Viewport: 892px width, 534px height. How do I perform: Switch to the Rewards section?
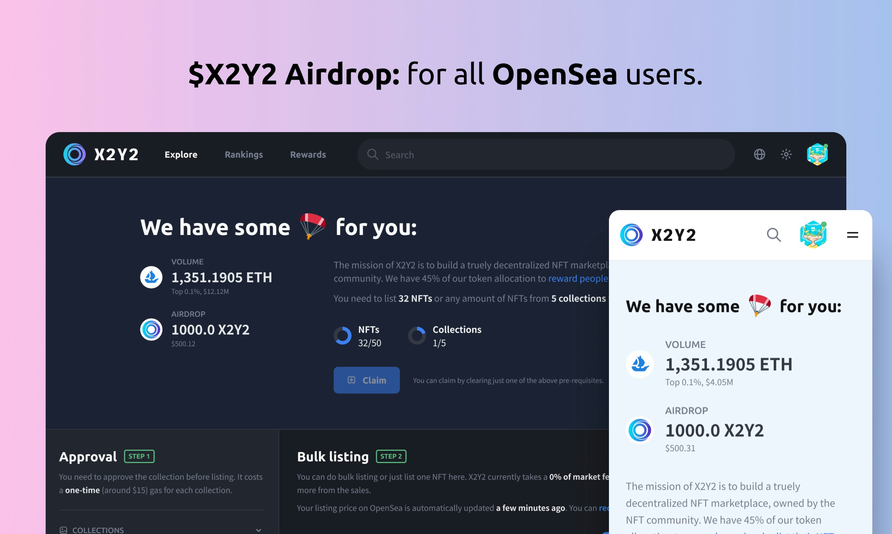pos(308,154)
